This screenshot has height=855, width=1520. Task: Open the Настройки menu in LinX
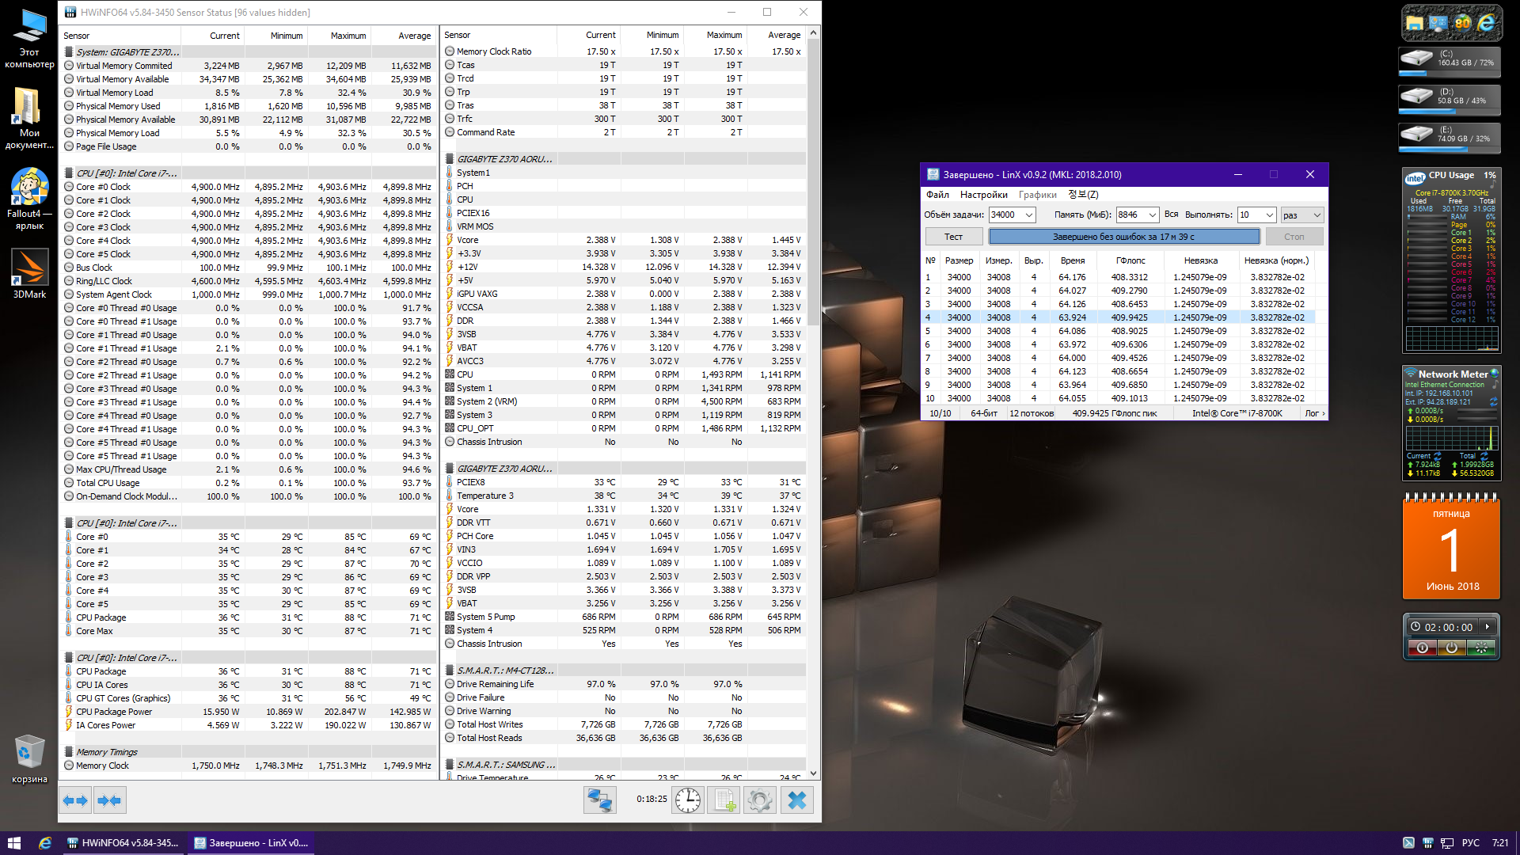[983, 195]
